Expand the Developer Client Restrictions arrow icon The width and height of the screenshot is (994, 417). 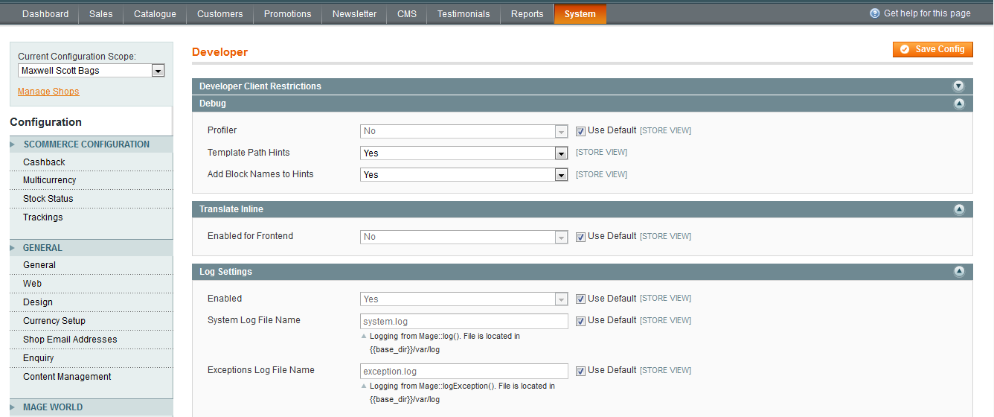pyautogui.click(x=959, y=86)
